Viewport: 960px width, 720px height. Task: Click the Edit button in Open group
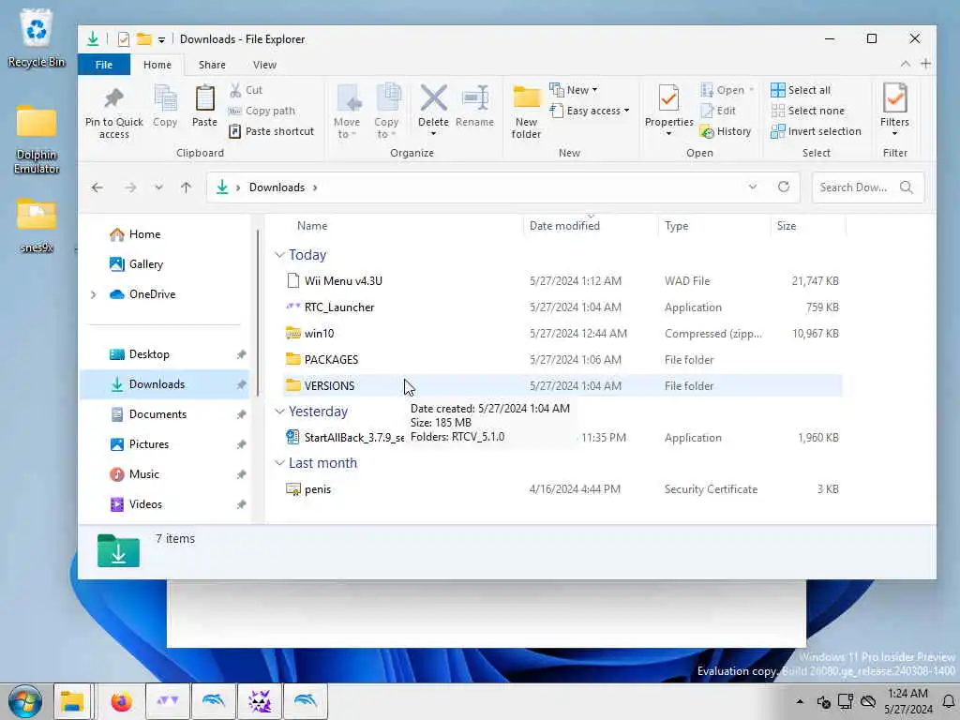coord(719,111)
